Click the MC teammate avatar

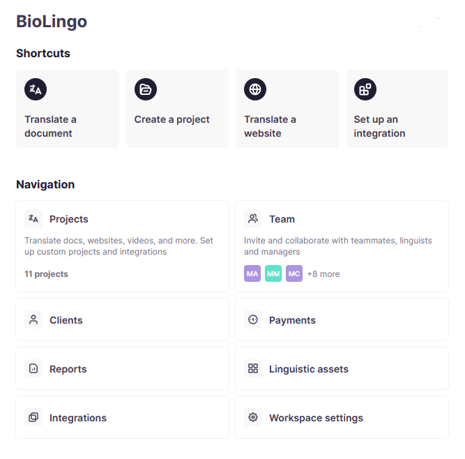[294, 274]
